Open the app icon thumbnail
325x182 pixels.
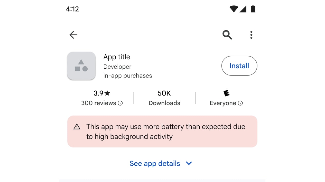click(x=81, y=66)
